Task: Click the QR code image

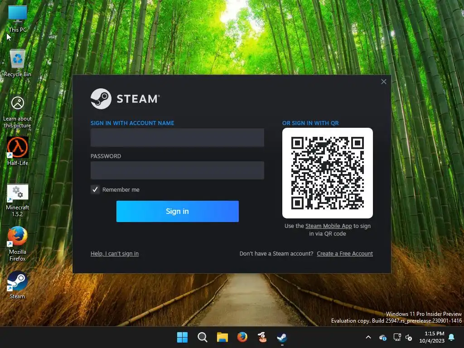Action: click(x=328, y=173)
